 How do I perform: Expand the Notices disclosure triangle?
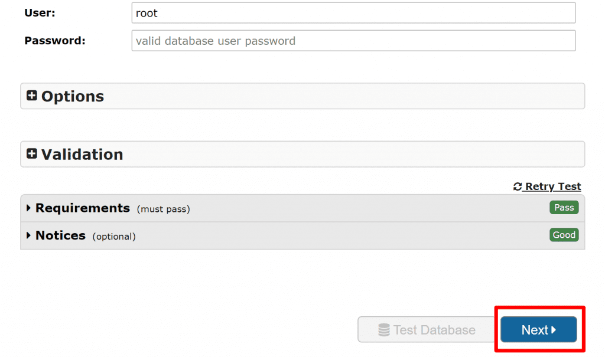pos(28,235)
